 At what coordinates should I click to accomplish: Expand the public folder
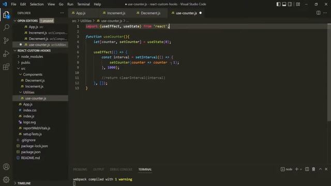[x=40, y=63]
